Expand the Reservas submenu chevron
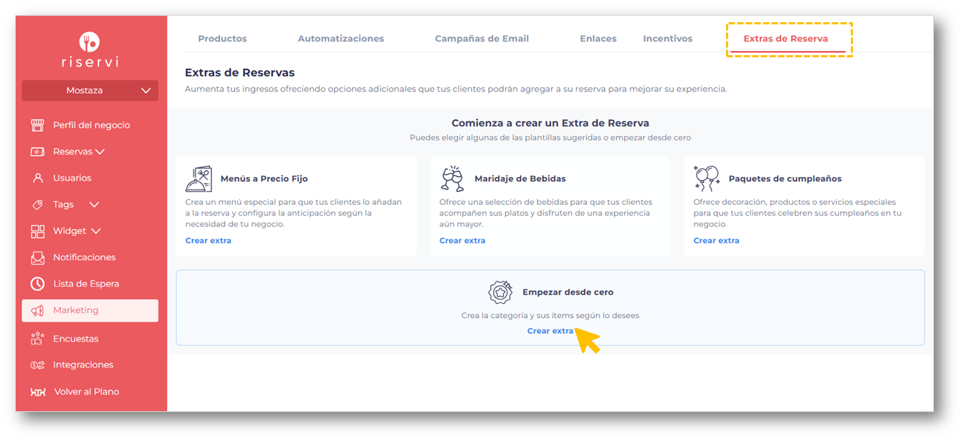964x442 pixels. click(100, 152)
